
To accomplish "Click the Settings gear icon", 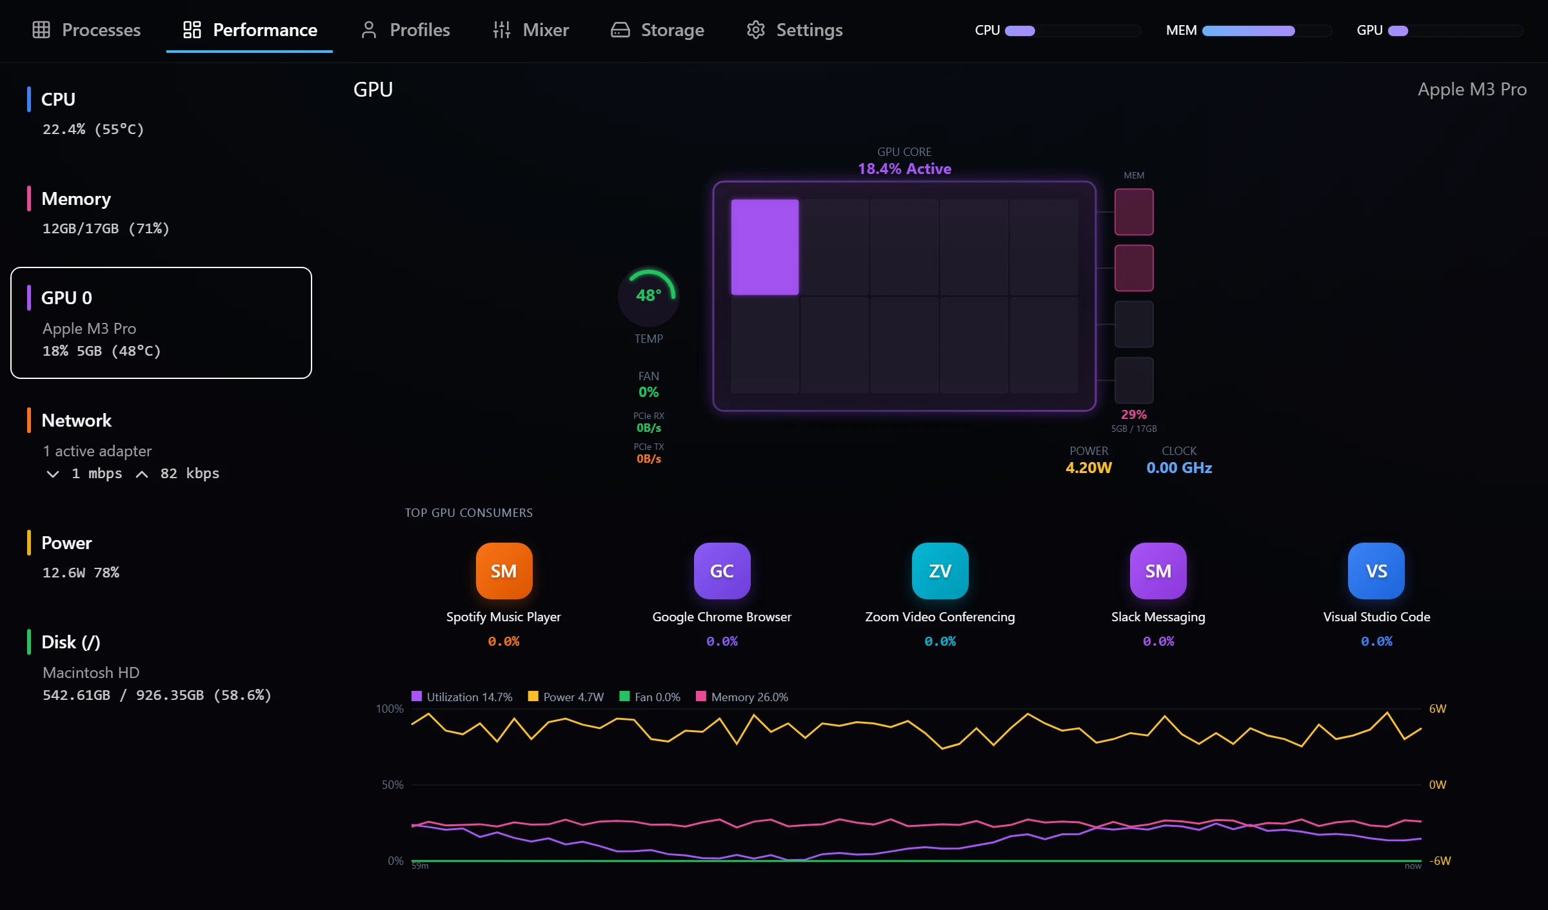I will [x=755, y=30].
